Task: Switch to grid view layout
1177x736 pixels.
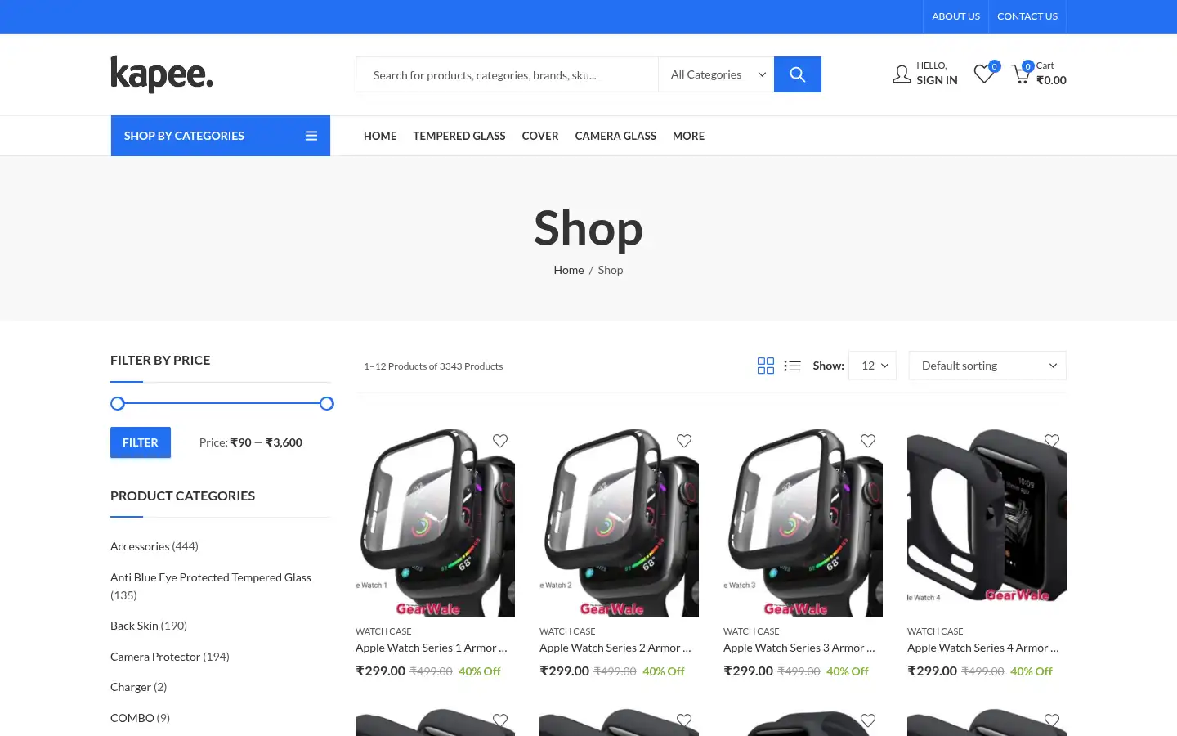Action: pyautogui.click(x=765, y=366)
